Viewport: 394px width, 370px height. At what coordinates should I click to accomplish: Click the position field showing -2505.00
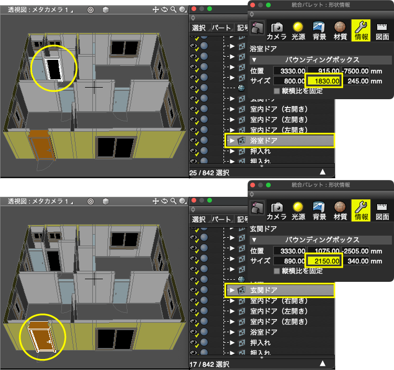pyautogui.click(x=356, y=251)
